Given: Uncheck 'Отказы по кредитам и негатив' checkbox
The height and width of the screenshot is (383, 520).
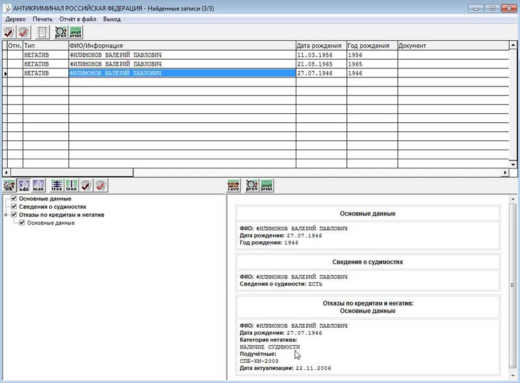Looking at the screenshot, I should pyautogui.click(x=14, y=215).
